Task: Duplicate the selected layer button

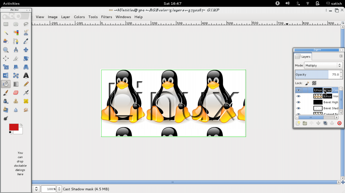Action: pos(325,123)
